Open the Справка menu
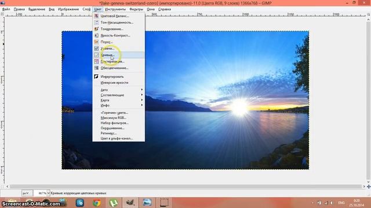Viewport: 371px width, 208px height. click(165, 9)
